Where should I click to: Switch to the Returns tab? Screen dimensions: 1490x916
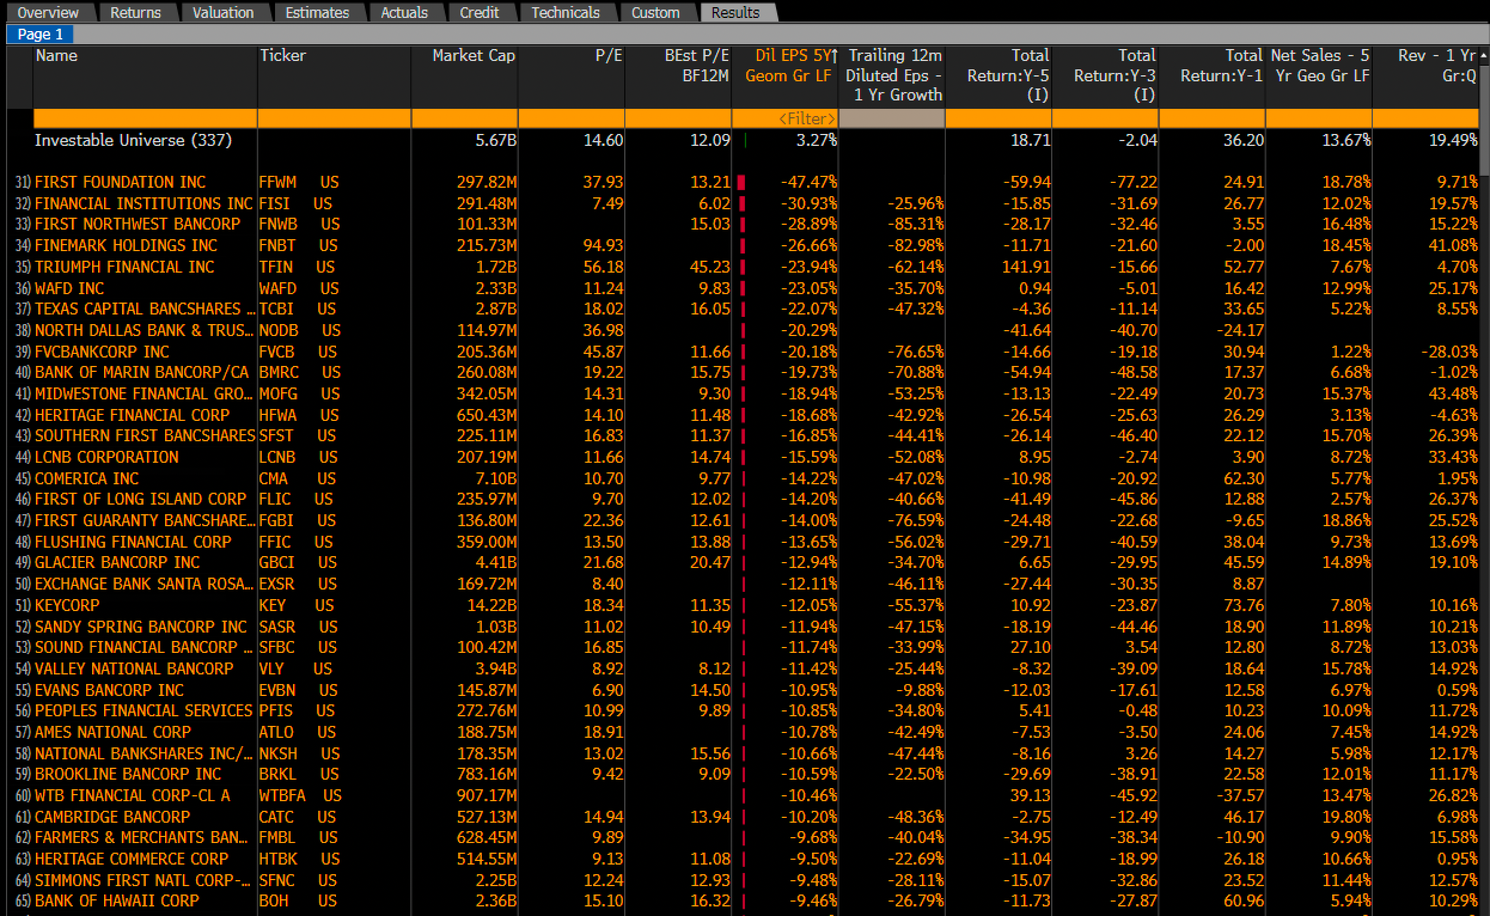[136, 12]
